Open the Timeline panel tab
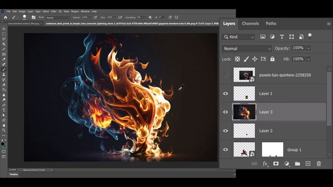Screen dimensions: 333x187 tap(14, 175)
